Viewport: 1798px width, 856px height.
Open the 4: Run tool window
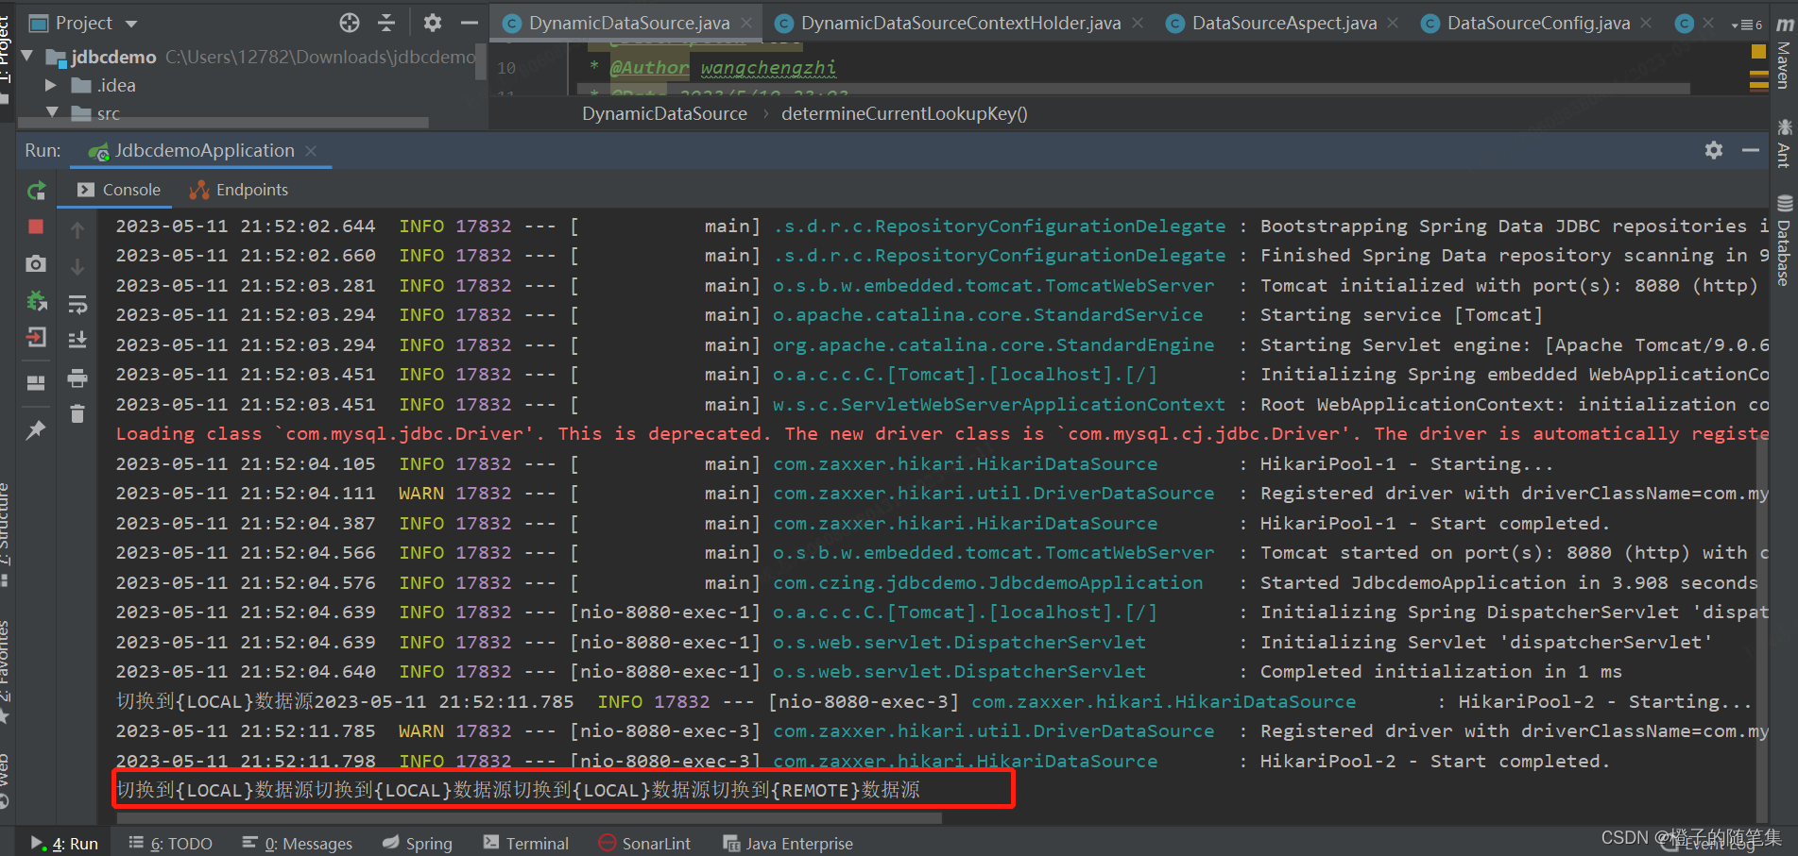click(65, 843)
